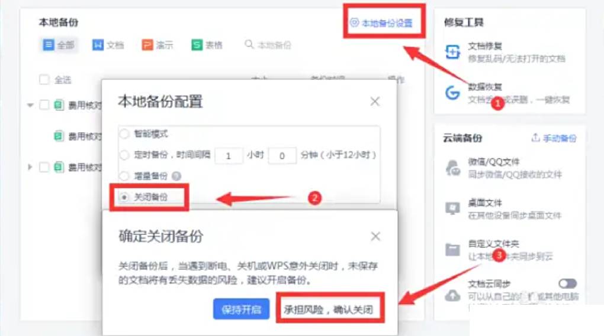Click 修复乱码/无法打开的文档 description text
Image resolution: width=604 pixels, height=336 pixels.
[x=516, y=58]
